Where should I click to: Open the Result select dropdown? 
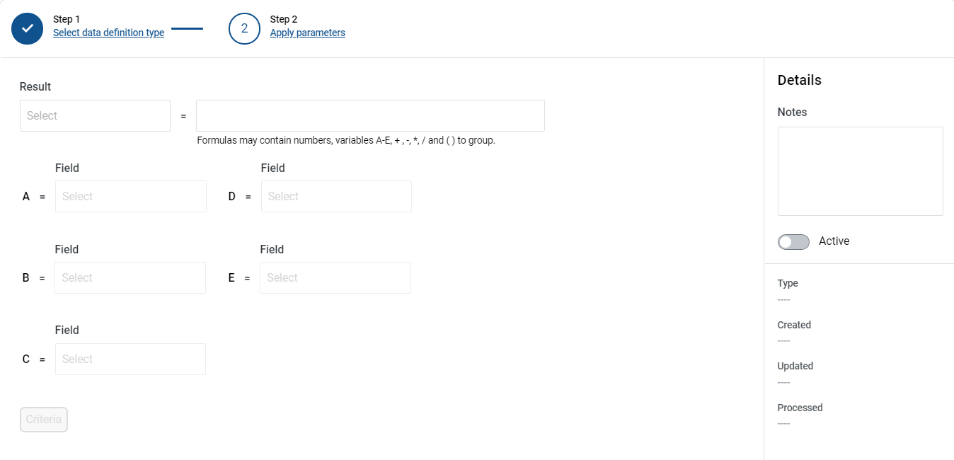pos(95,115)
